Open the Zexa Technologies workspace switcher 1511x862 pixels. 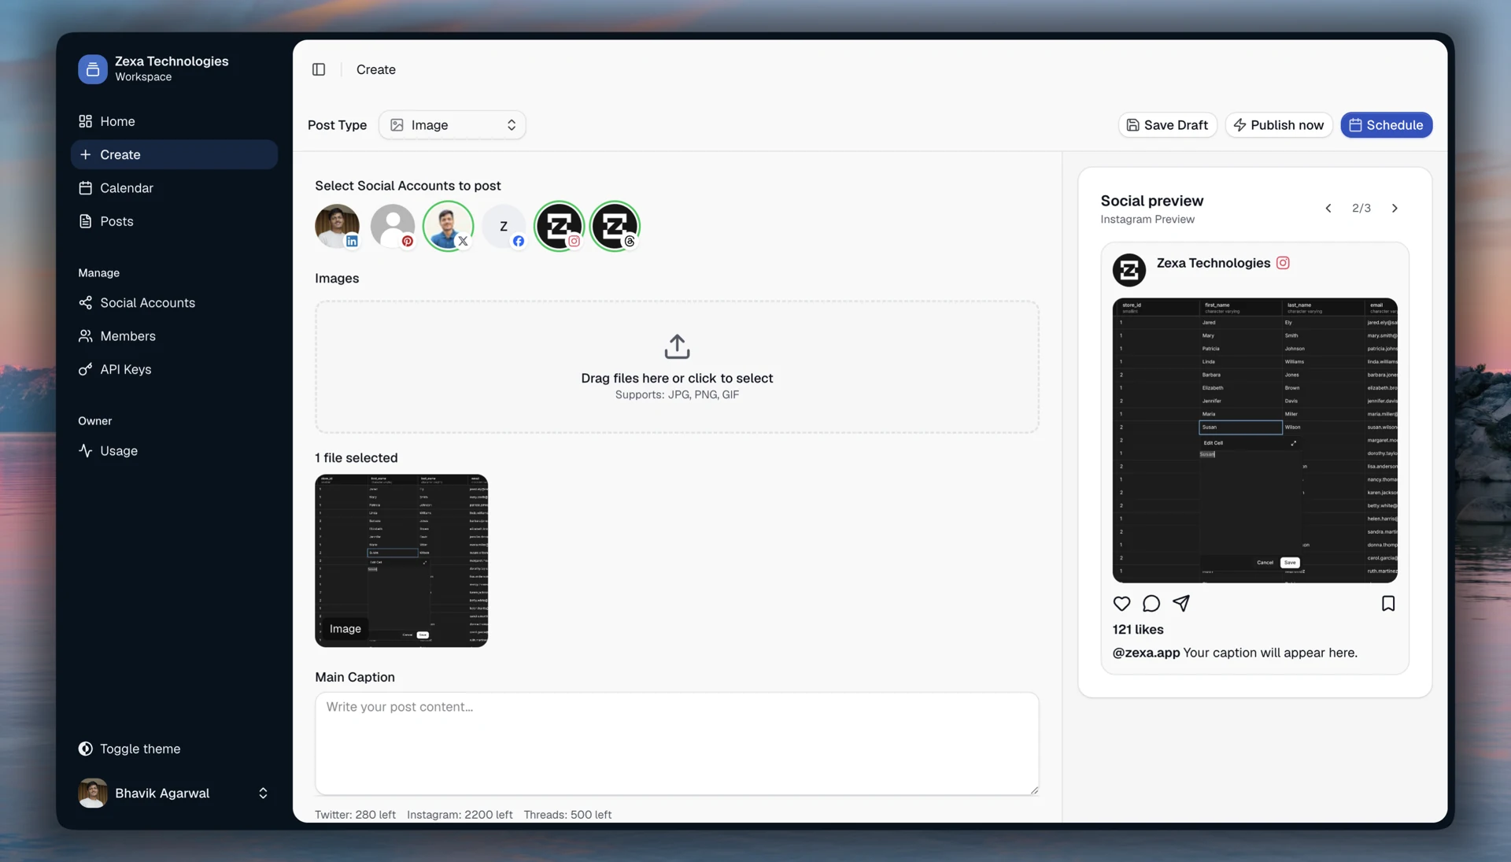(x=173, y=69)
